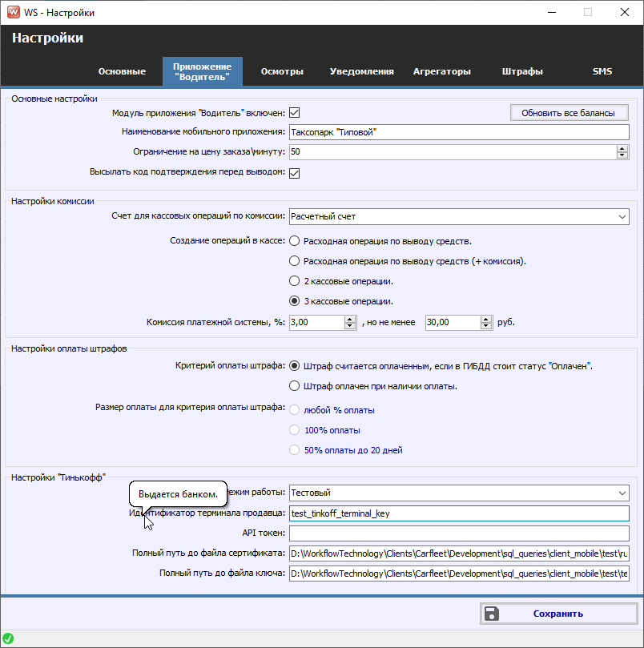
Task: Click the green status checkmark icon
Action: 8,638
